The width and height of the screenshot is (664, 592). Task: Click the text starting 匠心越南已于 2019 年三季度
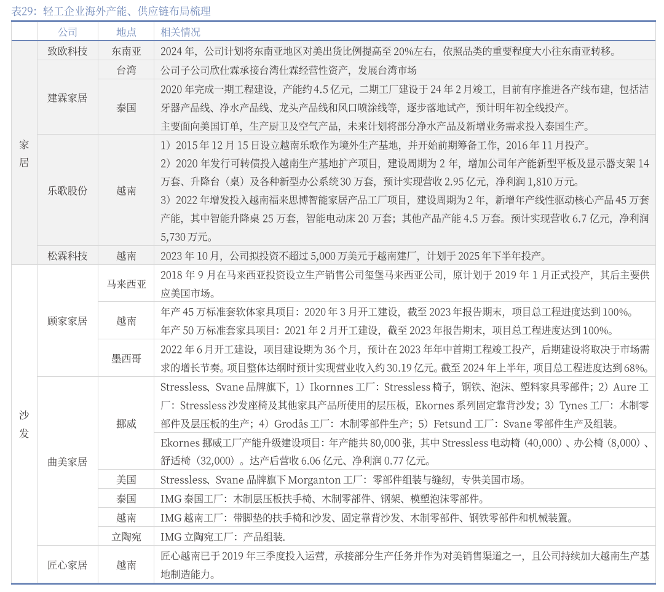point(405,565)
